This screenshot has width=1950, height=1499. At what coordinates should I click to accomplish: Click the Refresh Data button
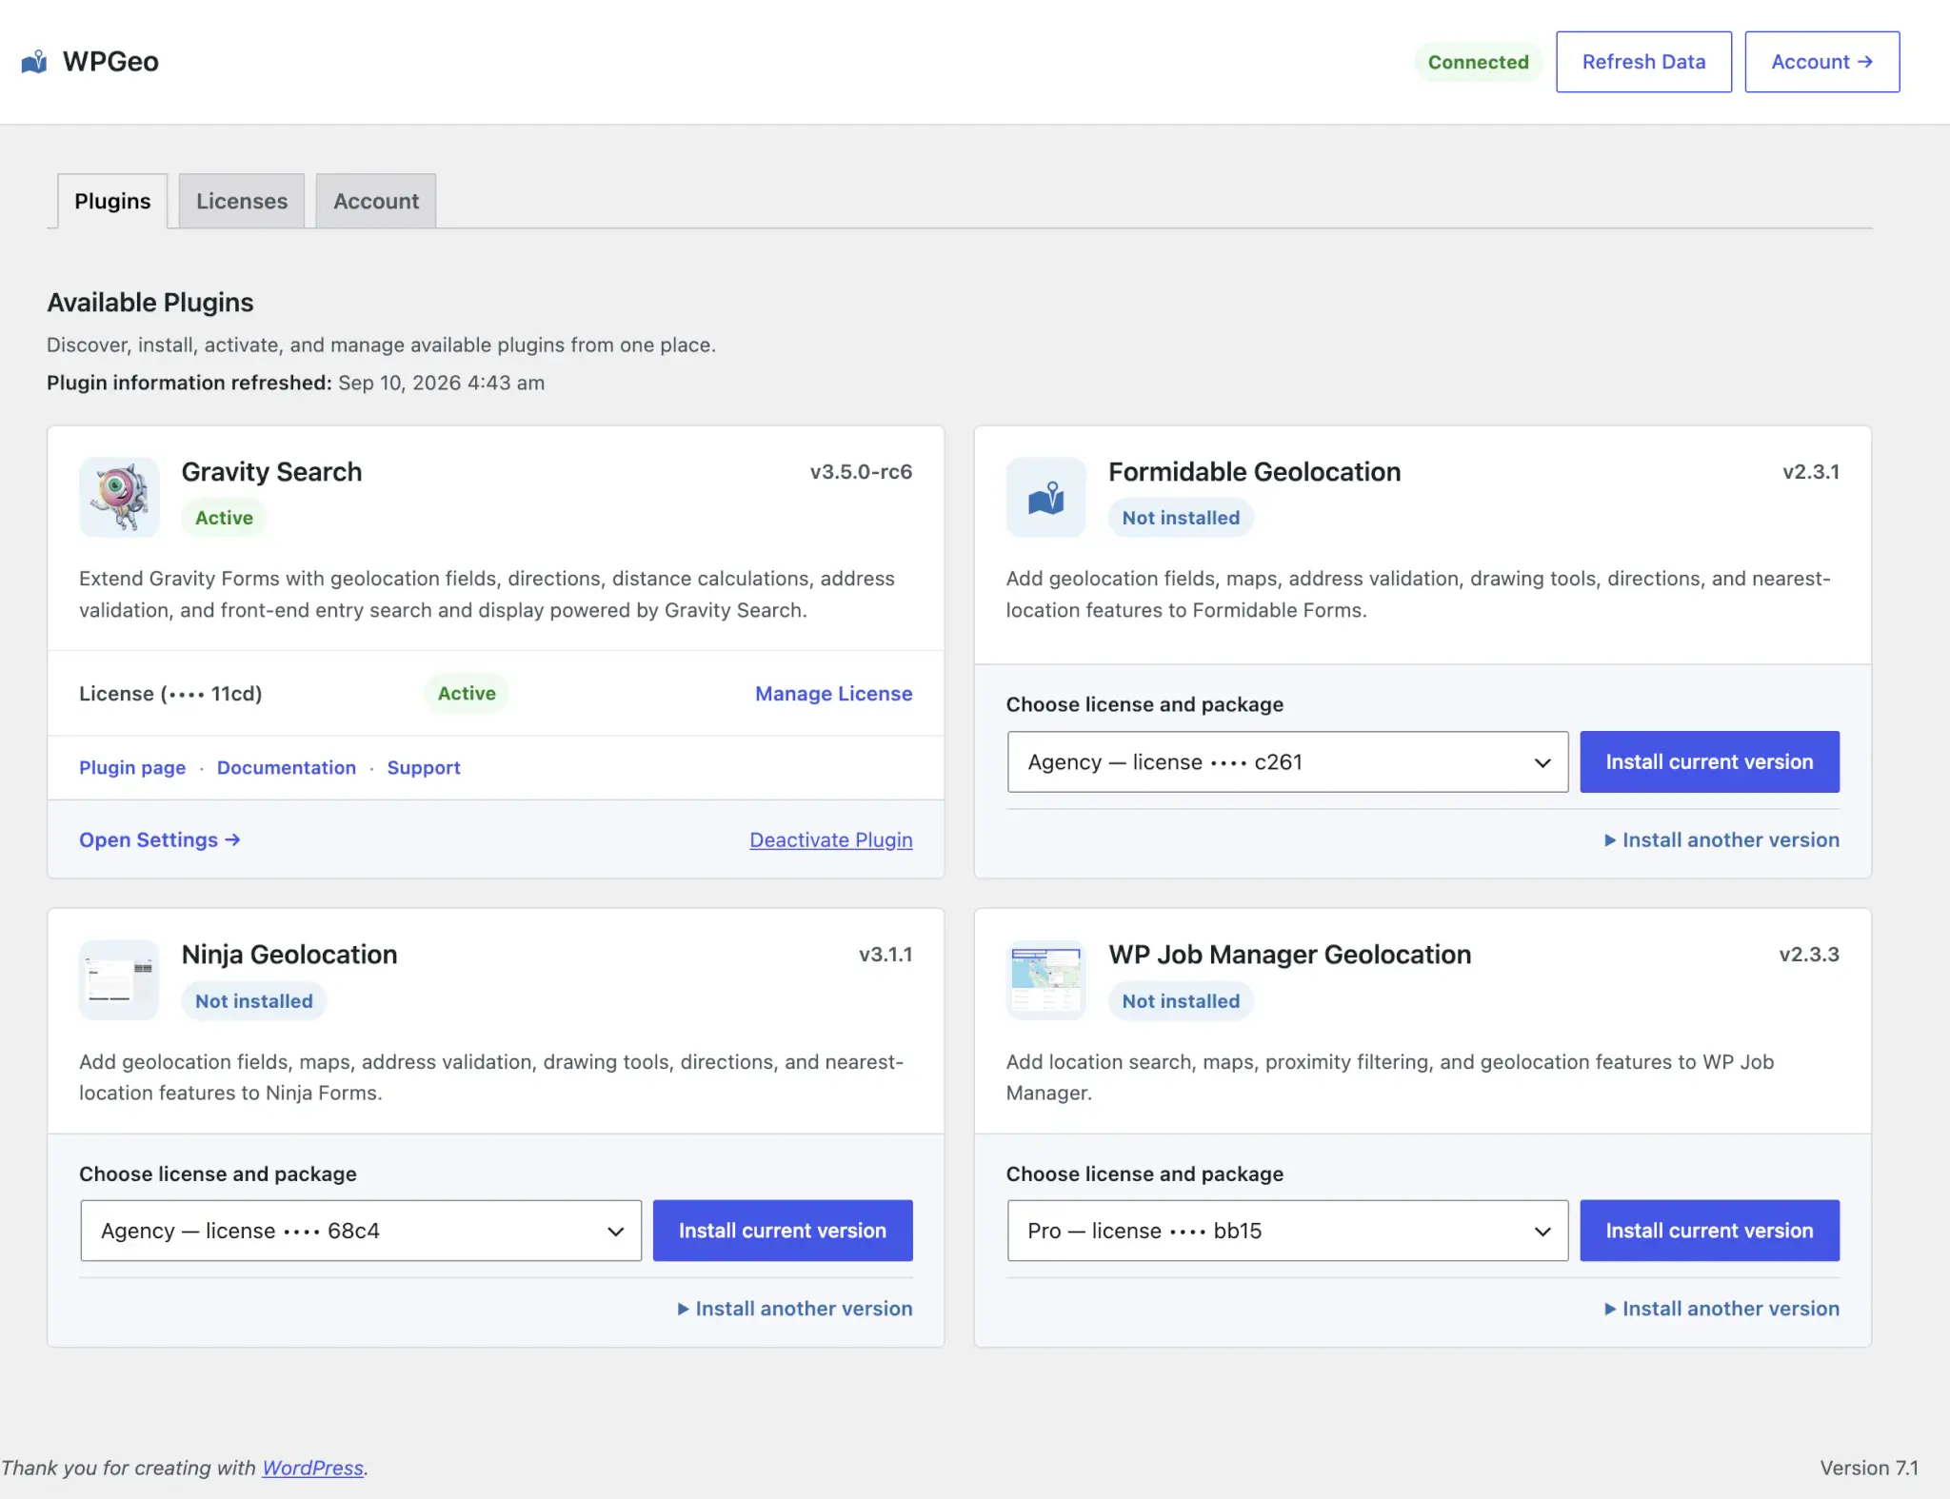(x=1643, y=62)
